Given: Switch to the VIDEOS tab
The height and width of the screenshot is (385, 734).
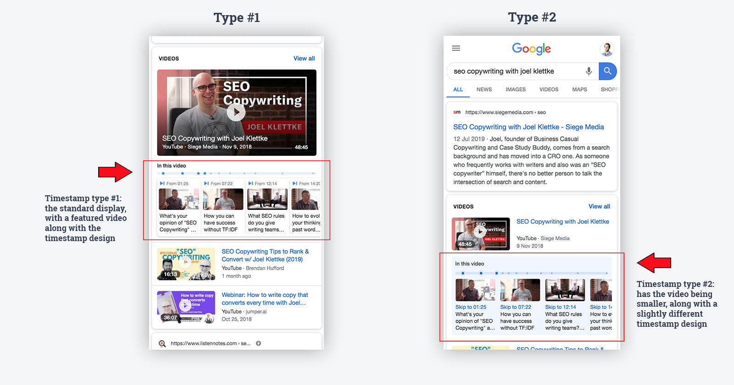Looking at the screenshot, I should click(549, 89).
